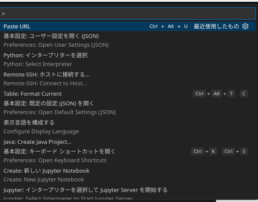This screenshot has height=202, width=258.
Task: Click the U key badge on Paste URL row
Action: pyautogui.click(x=186, y=26)
